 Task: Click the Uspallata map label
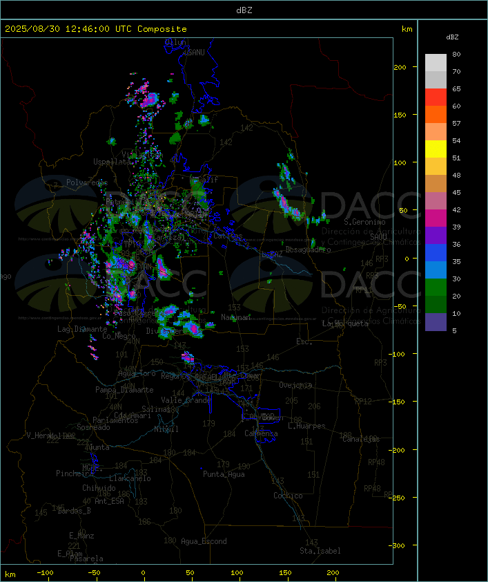[112, 162]
